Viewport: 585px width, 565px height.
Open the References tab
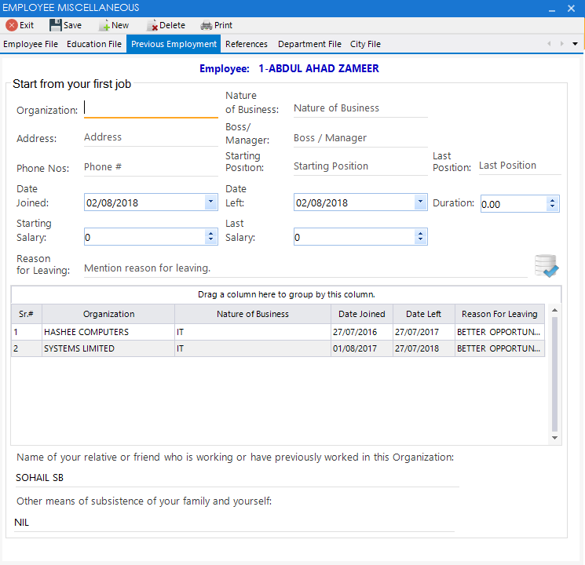pyautogui.click(x=247, y=44)
